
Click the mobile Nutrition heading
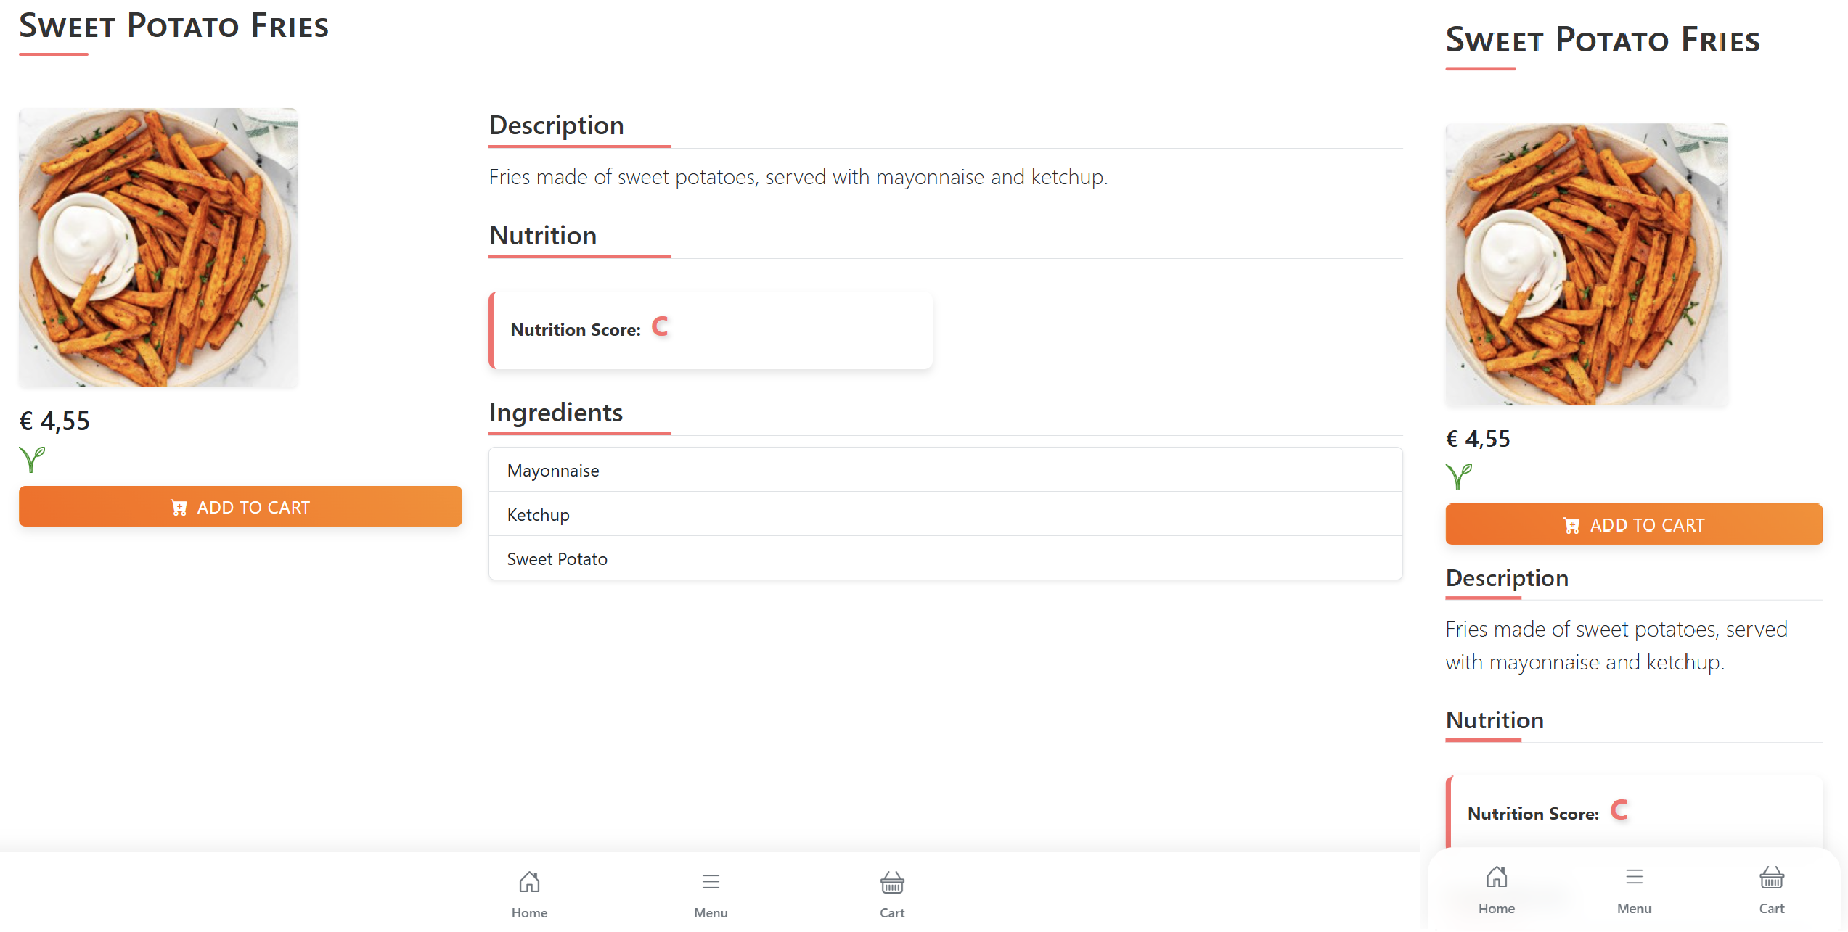pos(1495,720)
